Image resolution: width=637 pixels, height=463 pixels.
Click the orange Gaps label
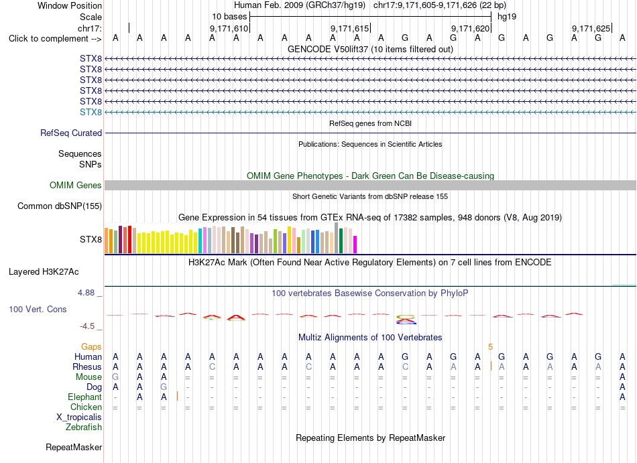(91, 347)
